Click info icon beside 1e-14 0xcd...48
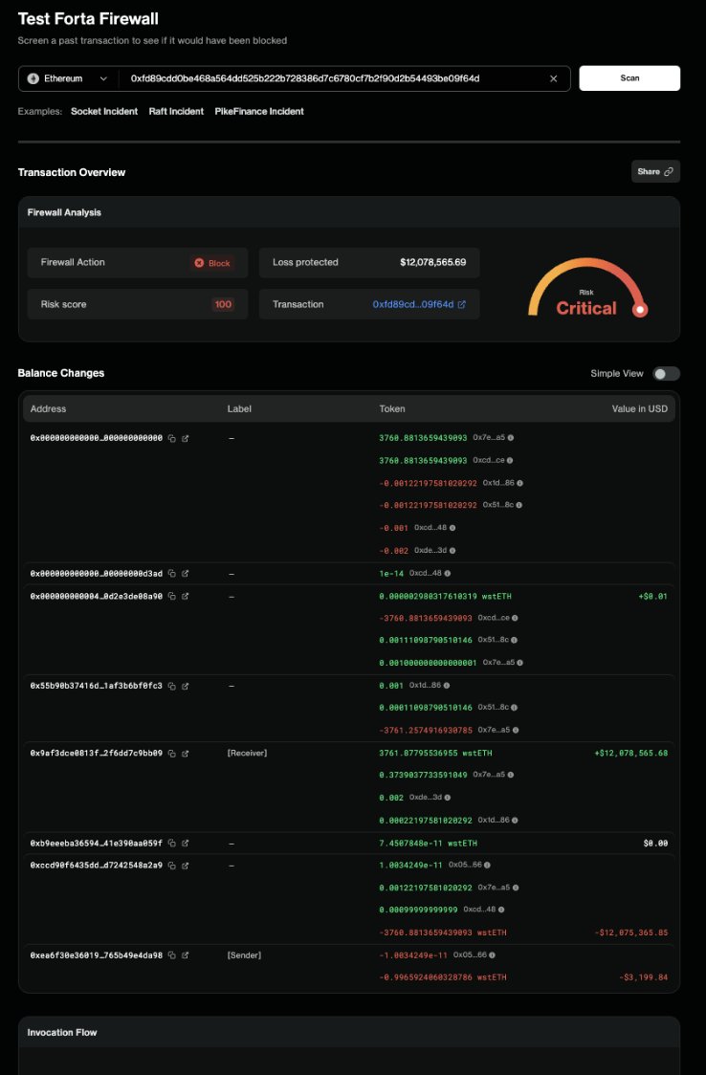The width and height of the screenshot is (706, 1075). pos(448,573)
